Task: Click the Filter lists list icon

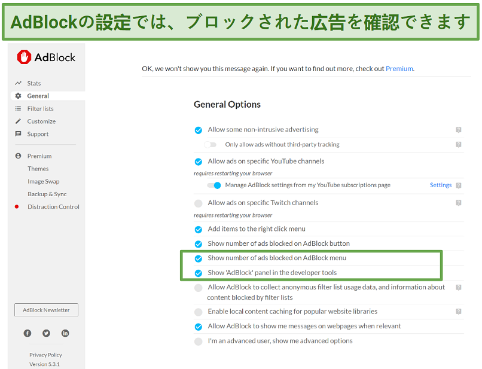Action: click(x=18, y=109)
